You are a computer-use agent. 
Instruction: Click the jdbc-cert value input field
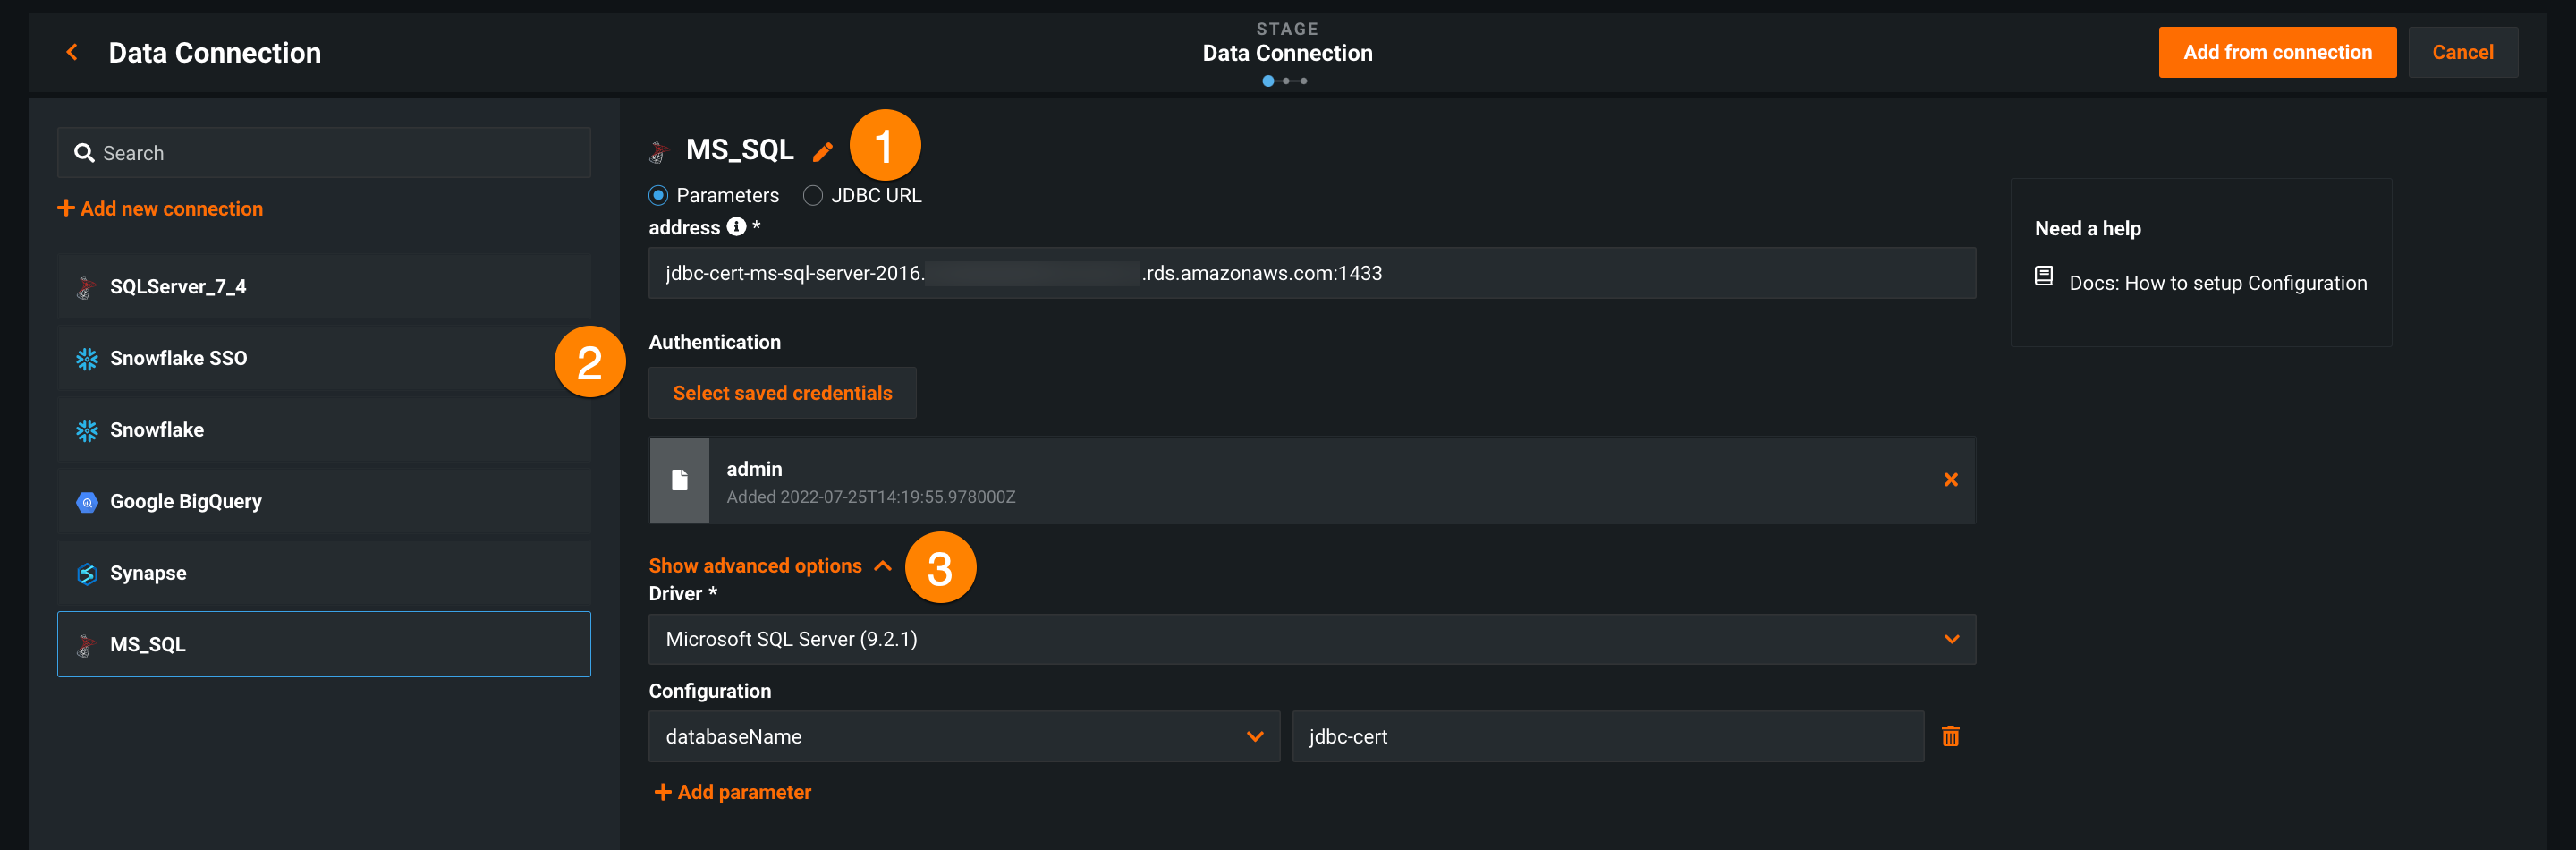[x=1606, y=737]
